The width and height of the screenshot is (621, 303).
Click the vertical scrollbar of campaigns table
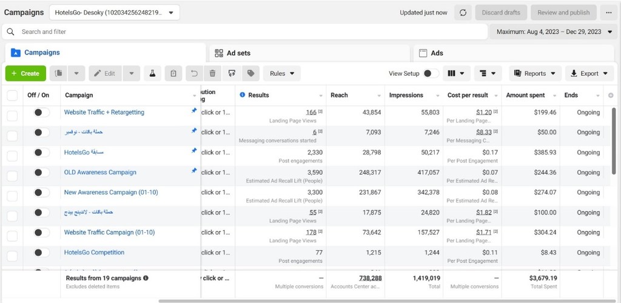click(x=614, y=141)
